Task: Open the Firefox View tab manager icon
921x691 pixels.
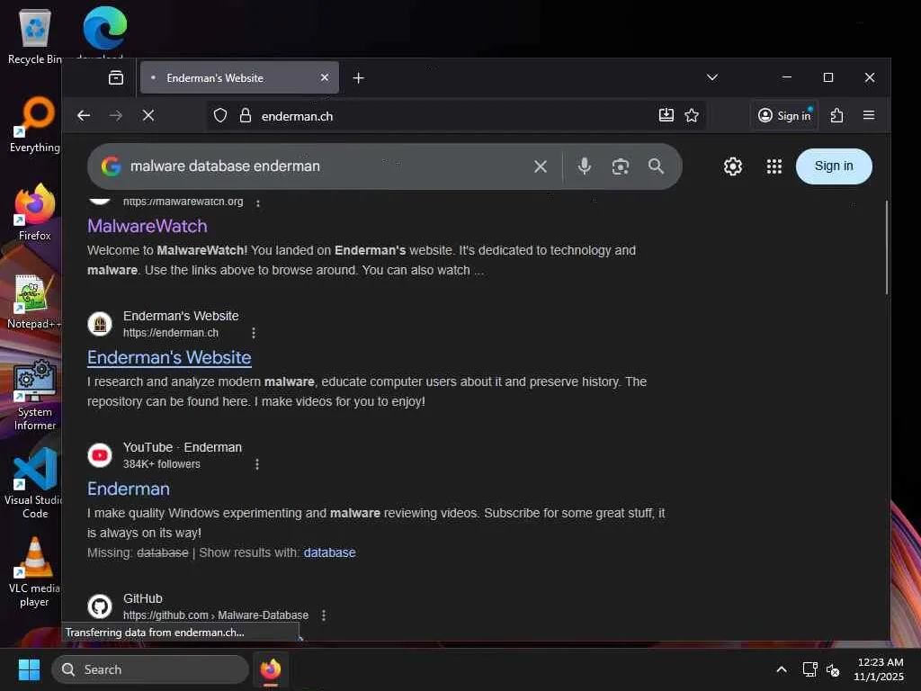Action: 116,77
